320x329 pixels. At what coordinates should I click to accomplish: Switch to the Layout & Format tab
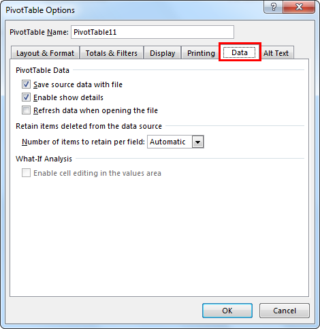click(45, 53)
